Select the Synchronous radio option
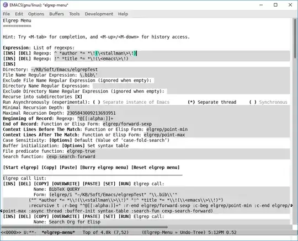The height and width of the screenshot is (241, 298). (253, 102)
